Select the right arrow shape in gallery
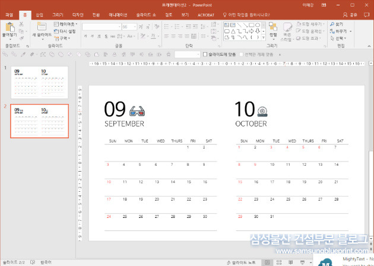 point(251,31)
